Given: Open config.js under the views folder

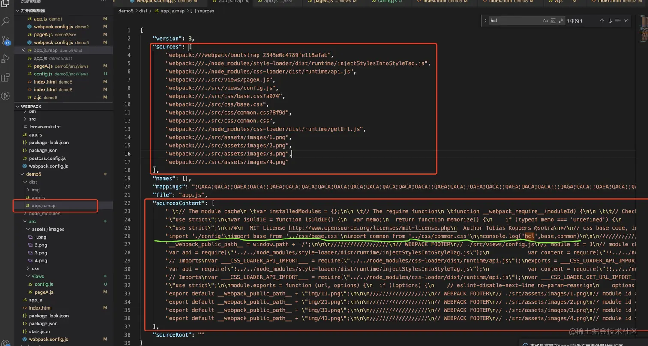Looking at the screenshot, I should pyautogui.click(x=63, y=284).
